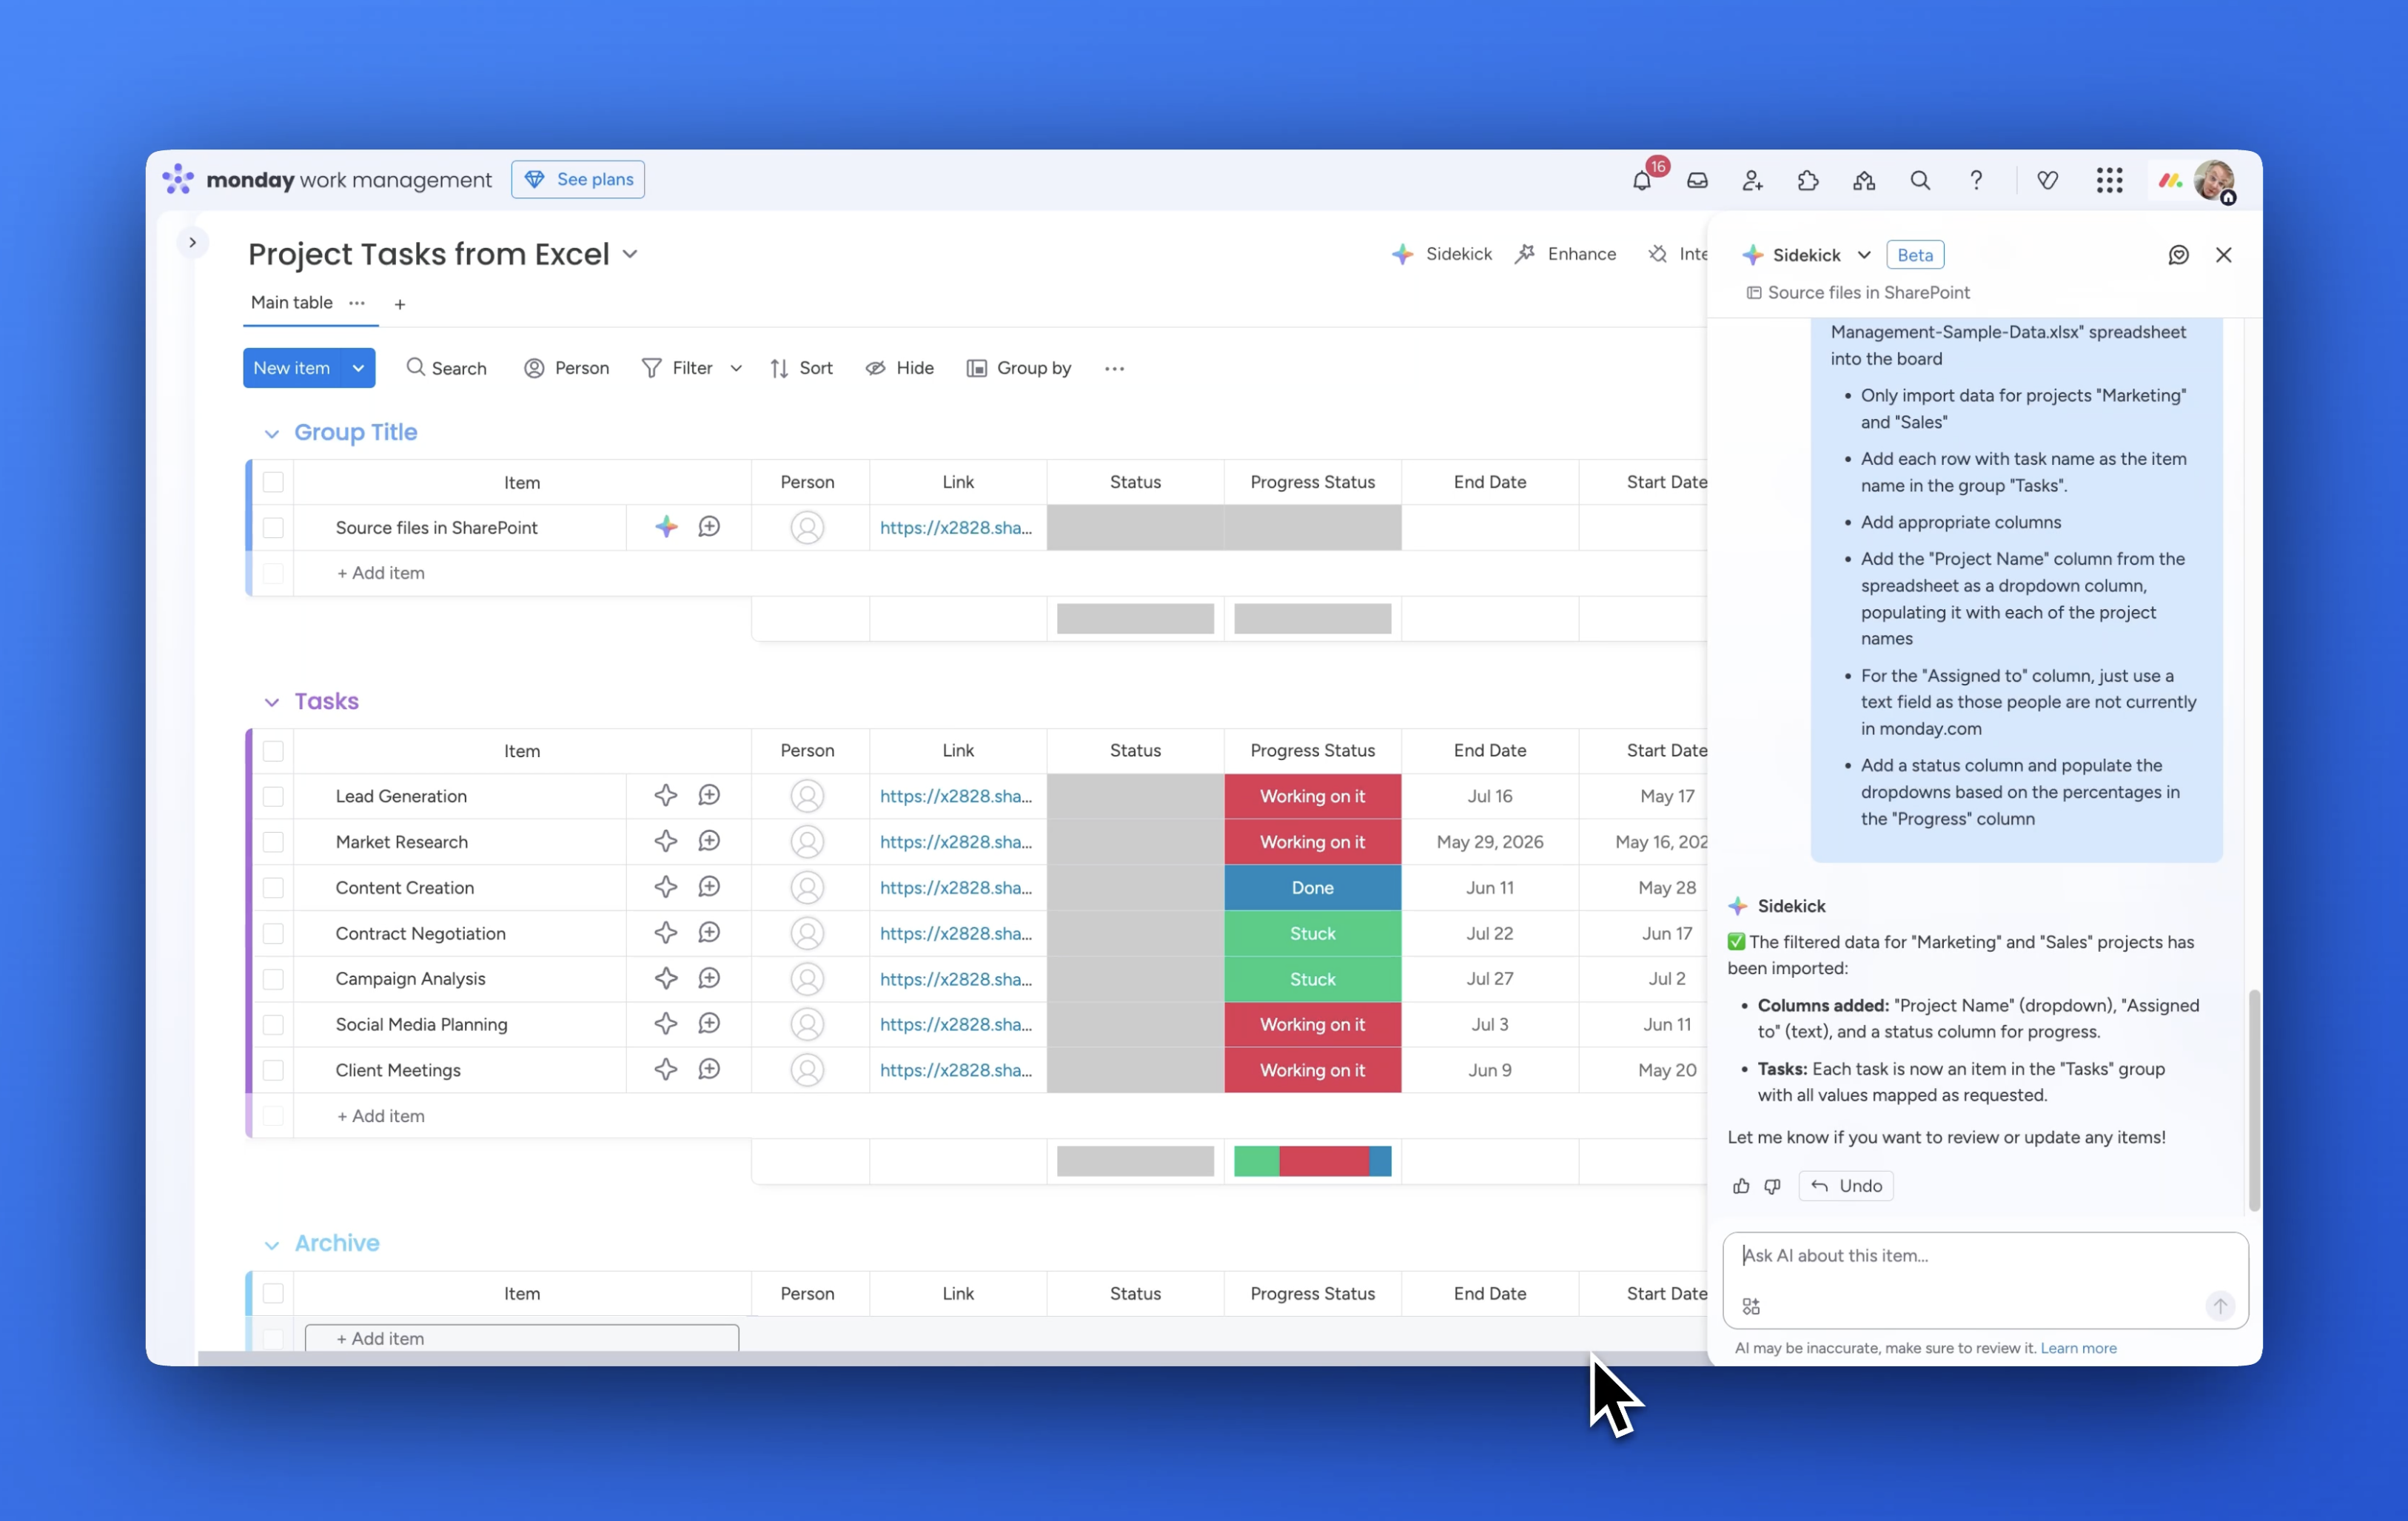Click the Done status on Content Creation
This screenshot has height=1521, width=2408.
[x=1312, y=888]
